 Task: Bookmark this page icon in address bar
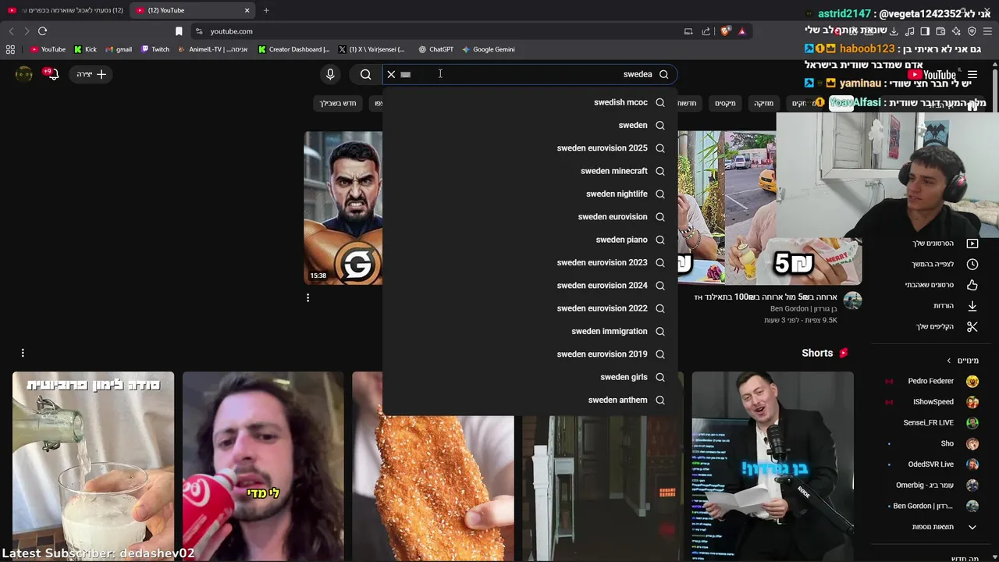[179, 31]
